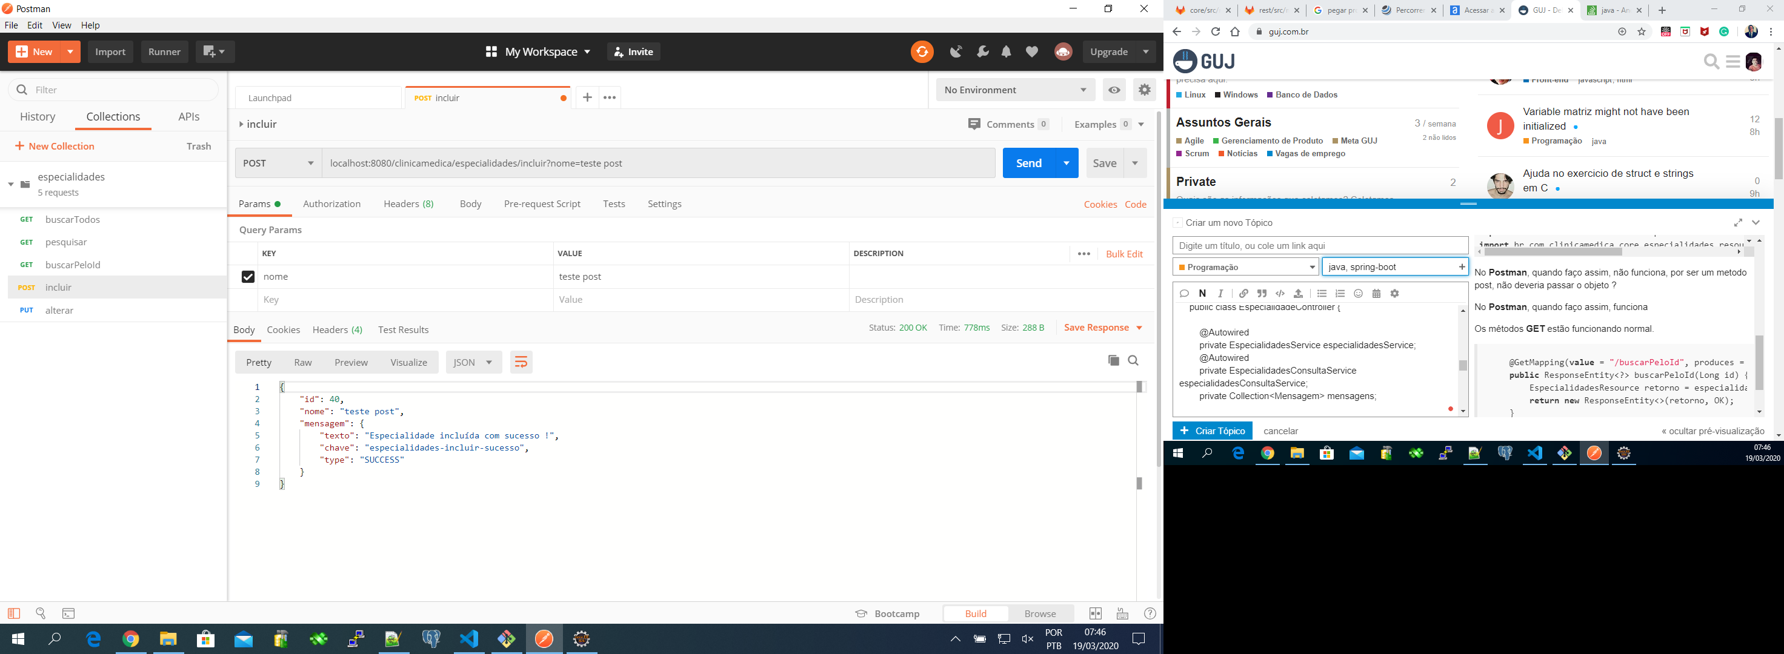Search within the response body

[1134, 360]
